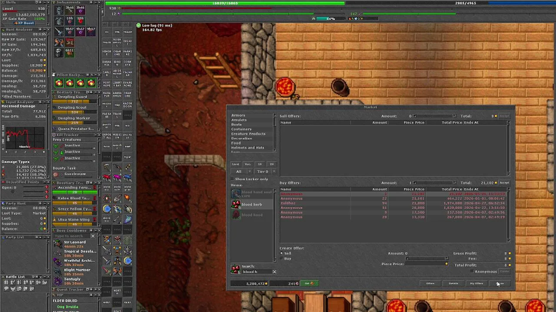556x312 pixels.
Task: Clear the Boss Cooldowns search box
Action: [x=93, y=236]
